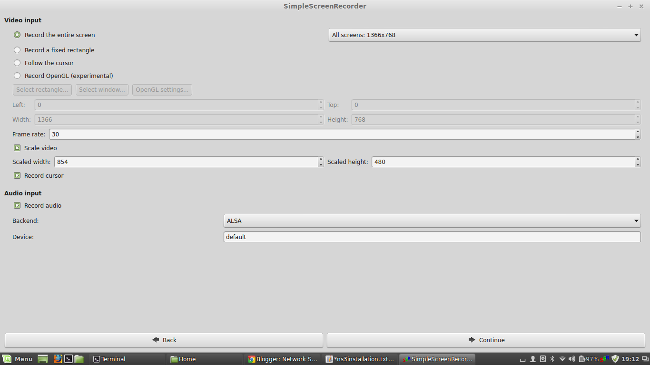Open the terminal launcher icon in the panel
This screenshot has width=650, height=365.
[69, 359]
